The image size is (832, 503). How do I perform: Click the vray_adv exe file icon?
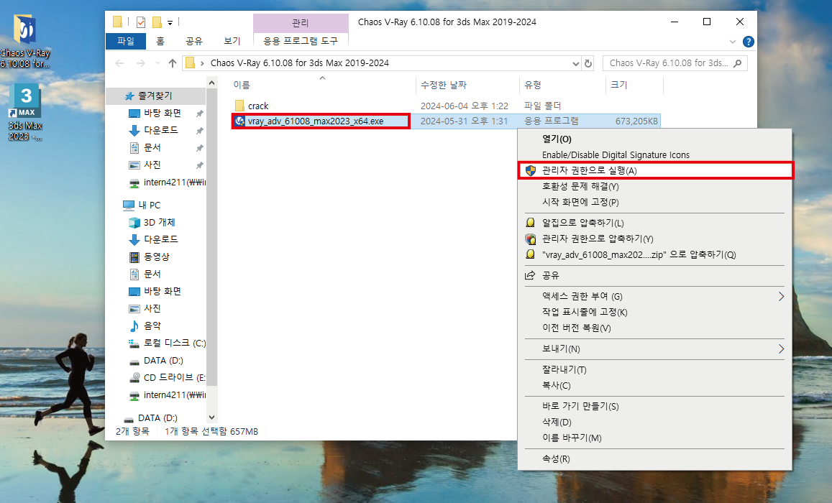pyautogui.click(x=240, y=121)
